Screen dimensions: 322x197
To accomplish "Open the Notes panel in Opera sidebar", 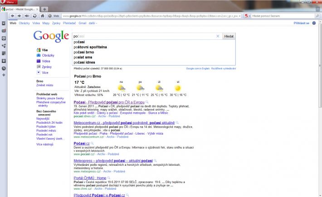I will pyautogui.click(x=4, y=53).
